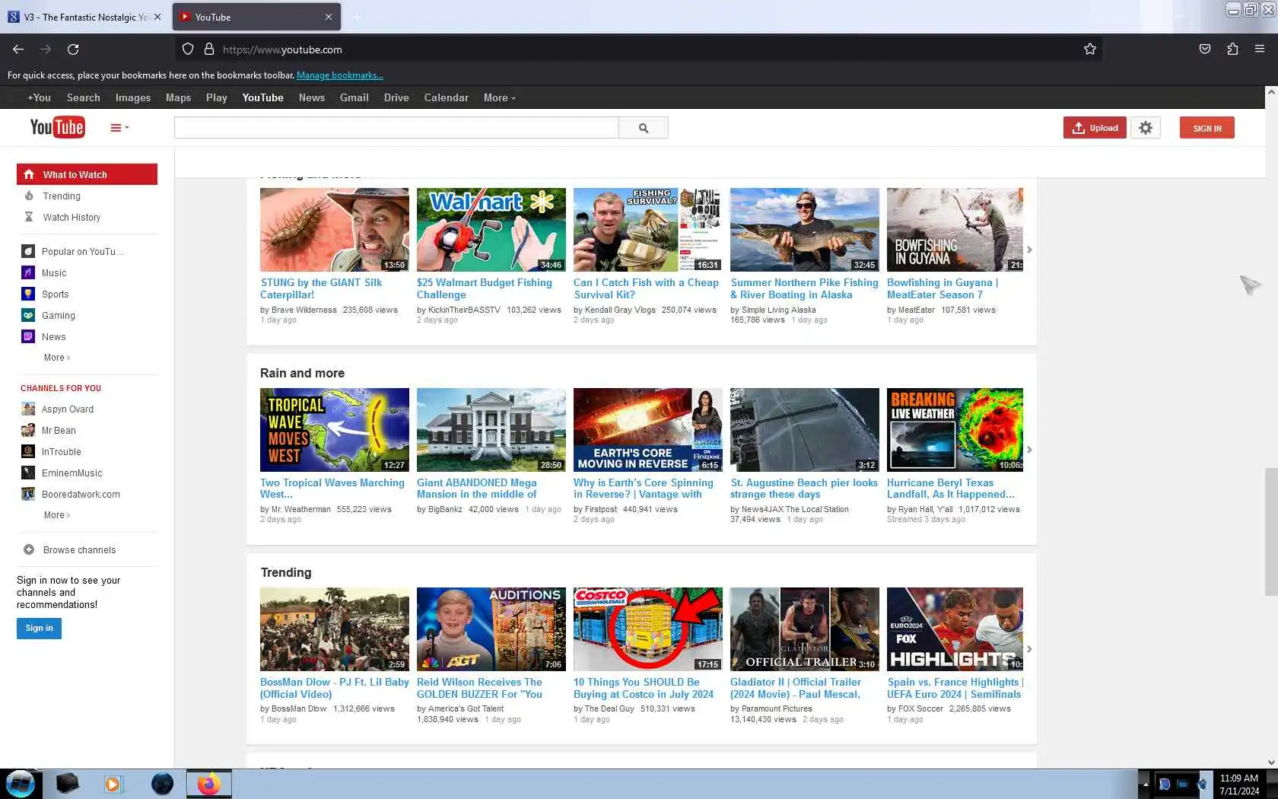Open Watch History in the sidebar
The width and height of the screenshot is (1278, 799).
tap(72, 218)
